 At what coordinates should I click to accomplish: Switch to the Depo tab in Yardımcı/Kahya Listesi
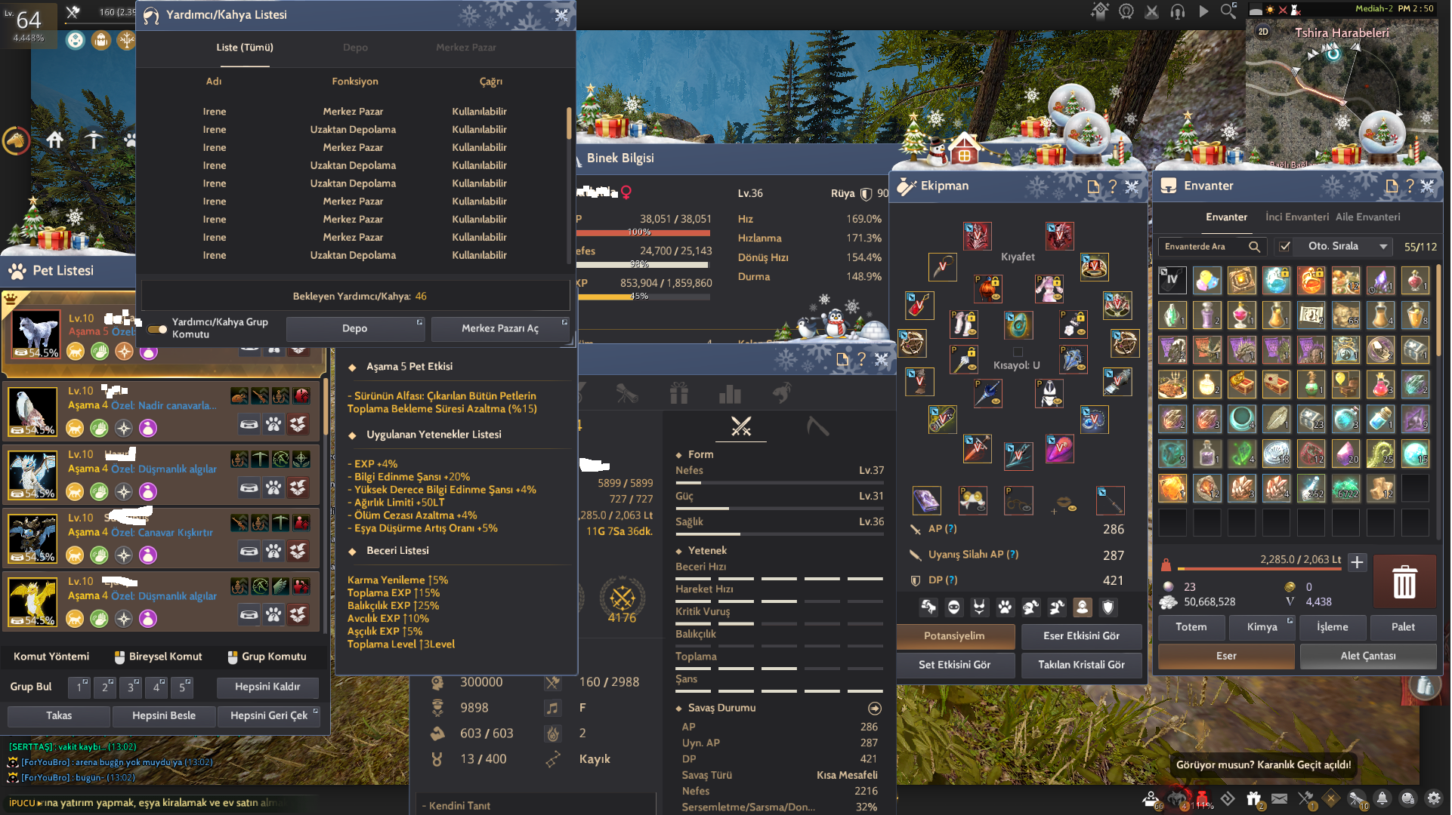click(x=355, y=47)
